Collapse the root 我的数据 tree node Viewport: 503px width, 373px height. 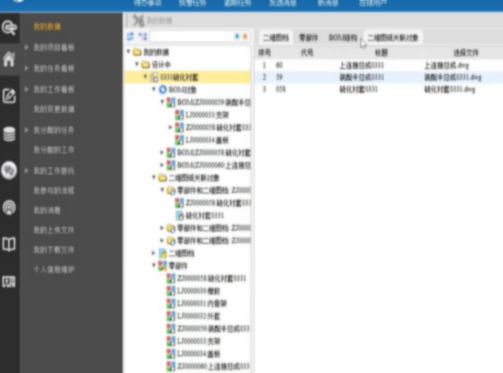click(129, 52)
